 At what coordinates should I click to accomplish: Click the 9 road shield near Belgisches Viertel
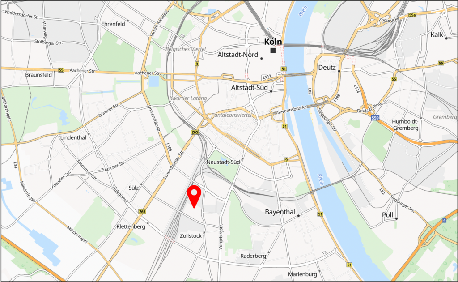pyautogui.click(x=197, y=64)
